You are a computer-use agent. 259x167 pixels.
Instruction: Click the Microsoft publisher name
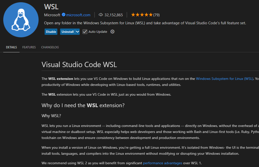(52, 15)
